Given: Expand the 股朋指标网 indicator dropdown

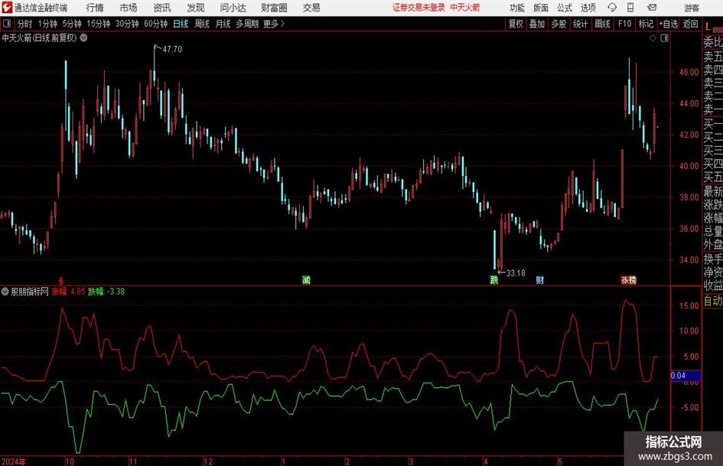Looking at the screenshot, I should point(5,292).
